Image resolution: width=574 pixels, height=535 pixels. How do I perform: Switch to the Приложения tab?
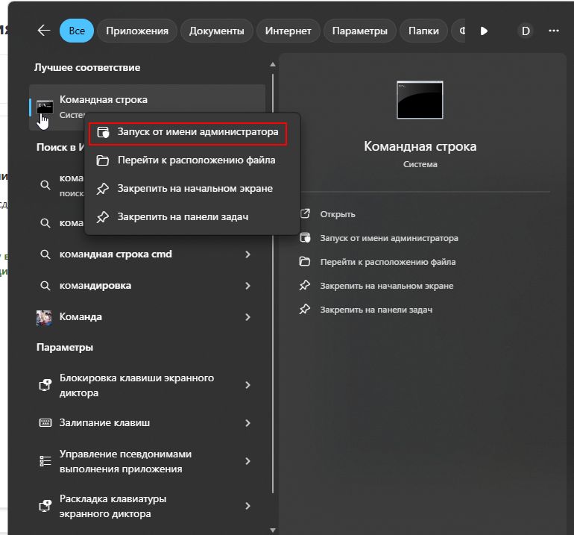pos(137,31)
